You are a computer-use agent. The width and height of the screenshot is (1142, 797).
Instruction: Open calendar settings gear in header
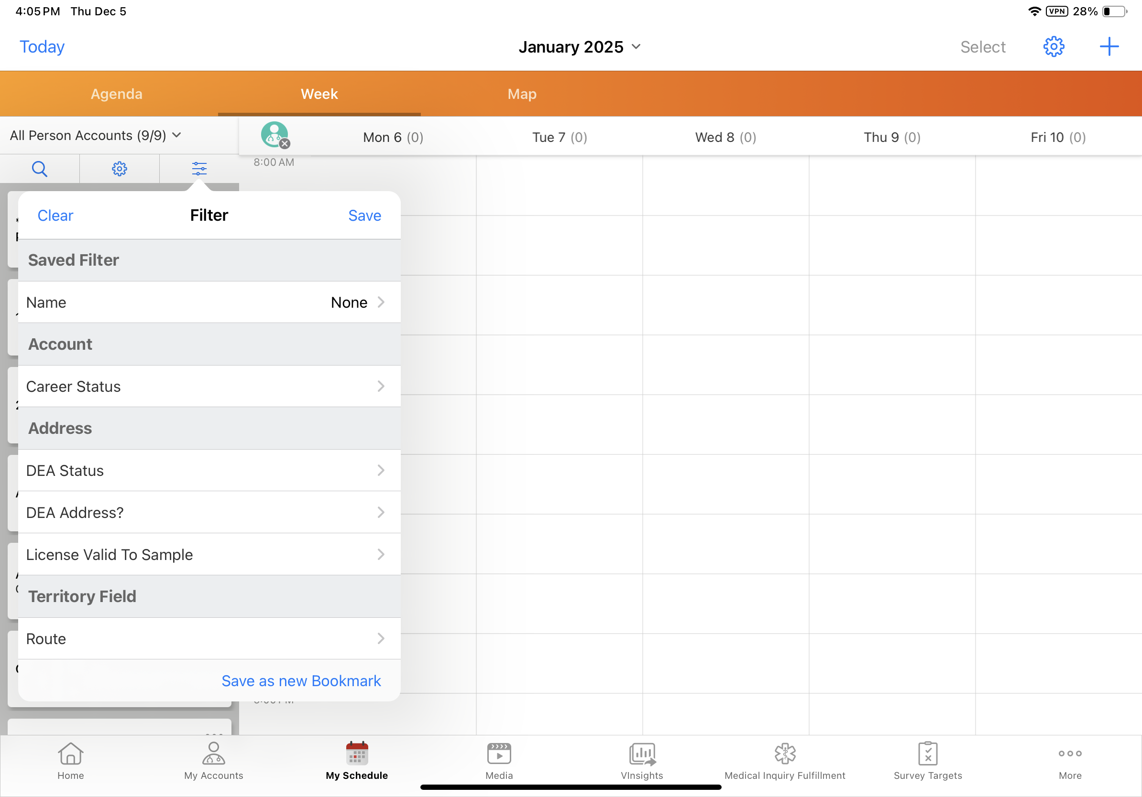[1053, 47]
